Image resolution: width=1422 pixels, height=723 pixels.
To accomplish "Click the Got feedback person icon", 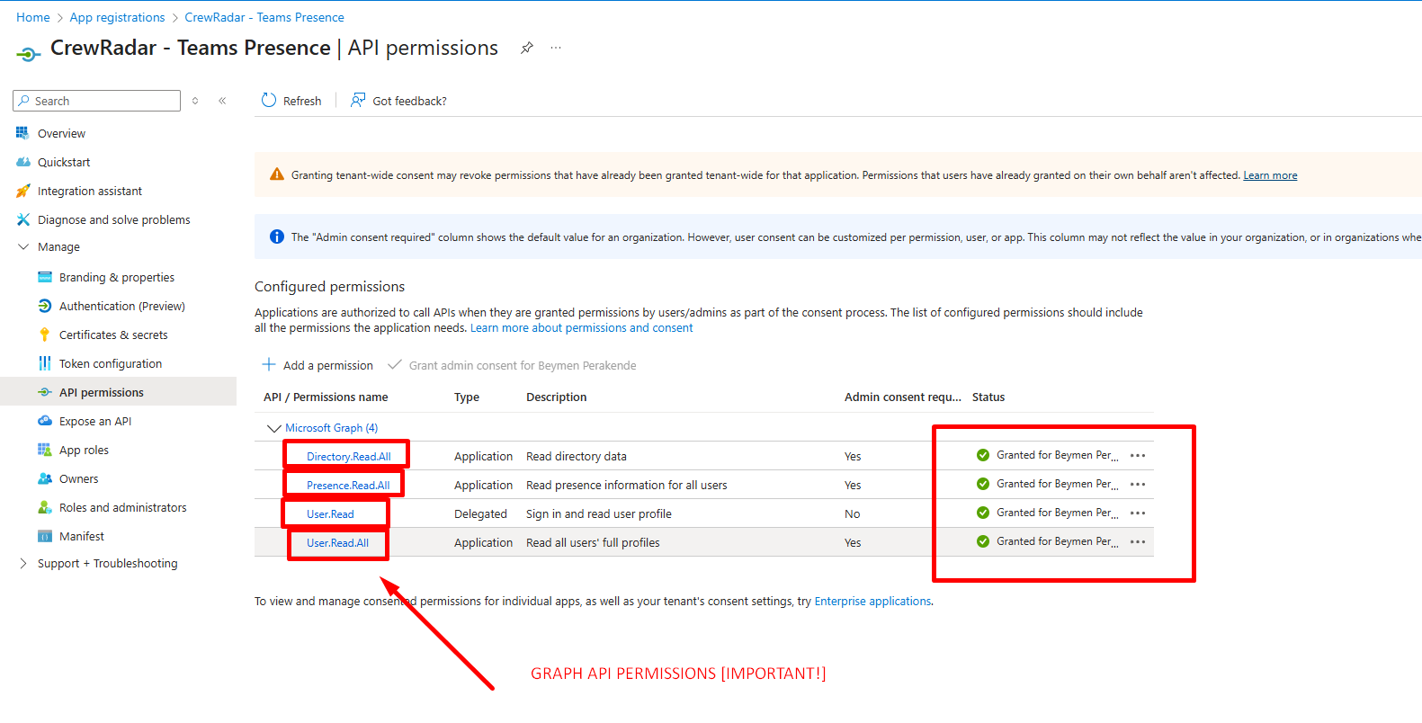I will coord(358,100).
